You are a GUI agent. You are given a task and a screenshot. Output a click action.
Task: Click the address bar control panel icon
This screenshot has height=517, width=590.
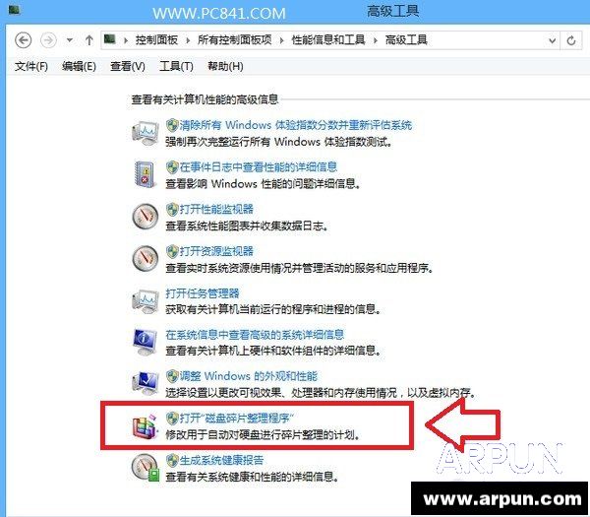point(110,38)
